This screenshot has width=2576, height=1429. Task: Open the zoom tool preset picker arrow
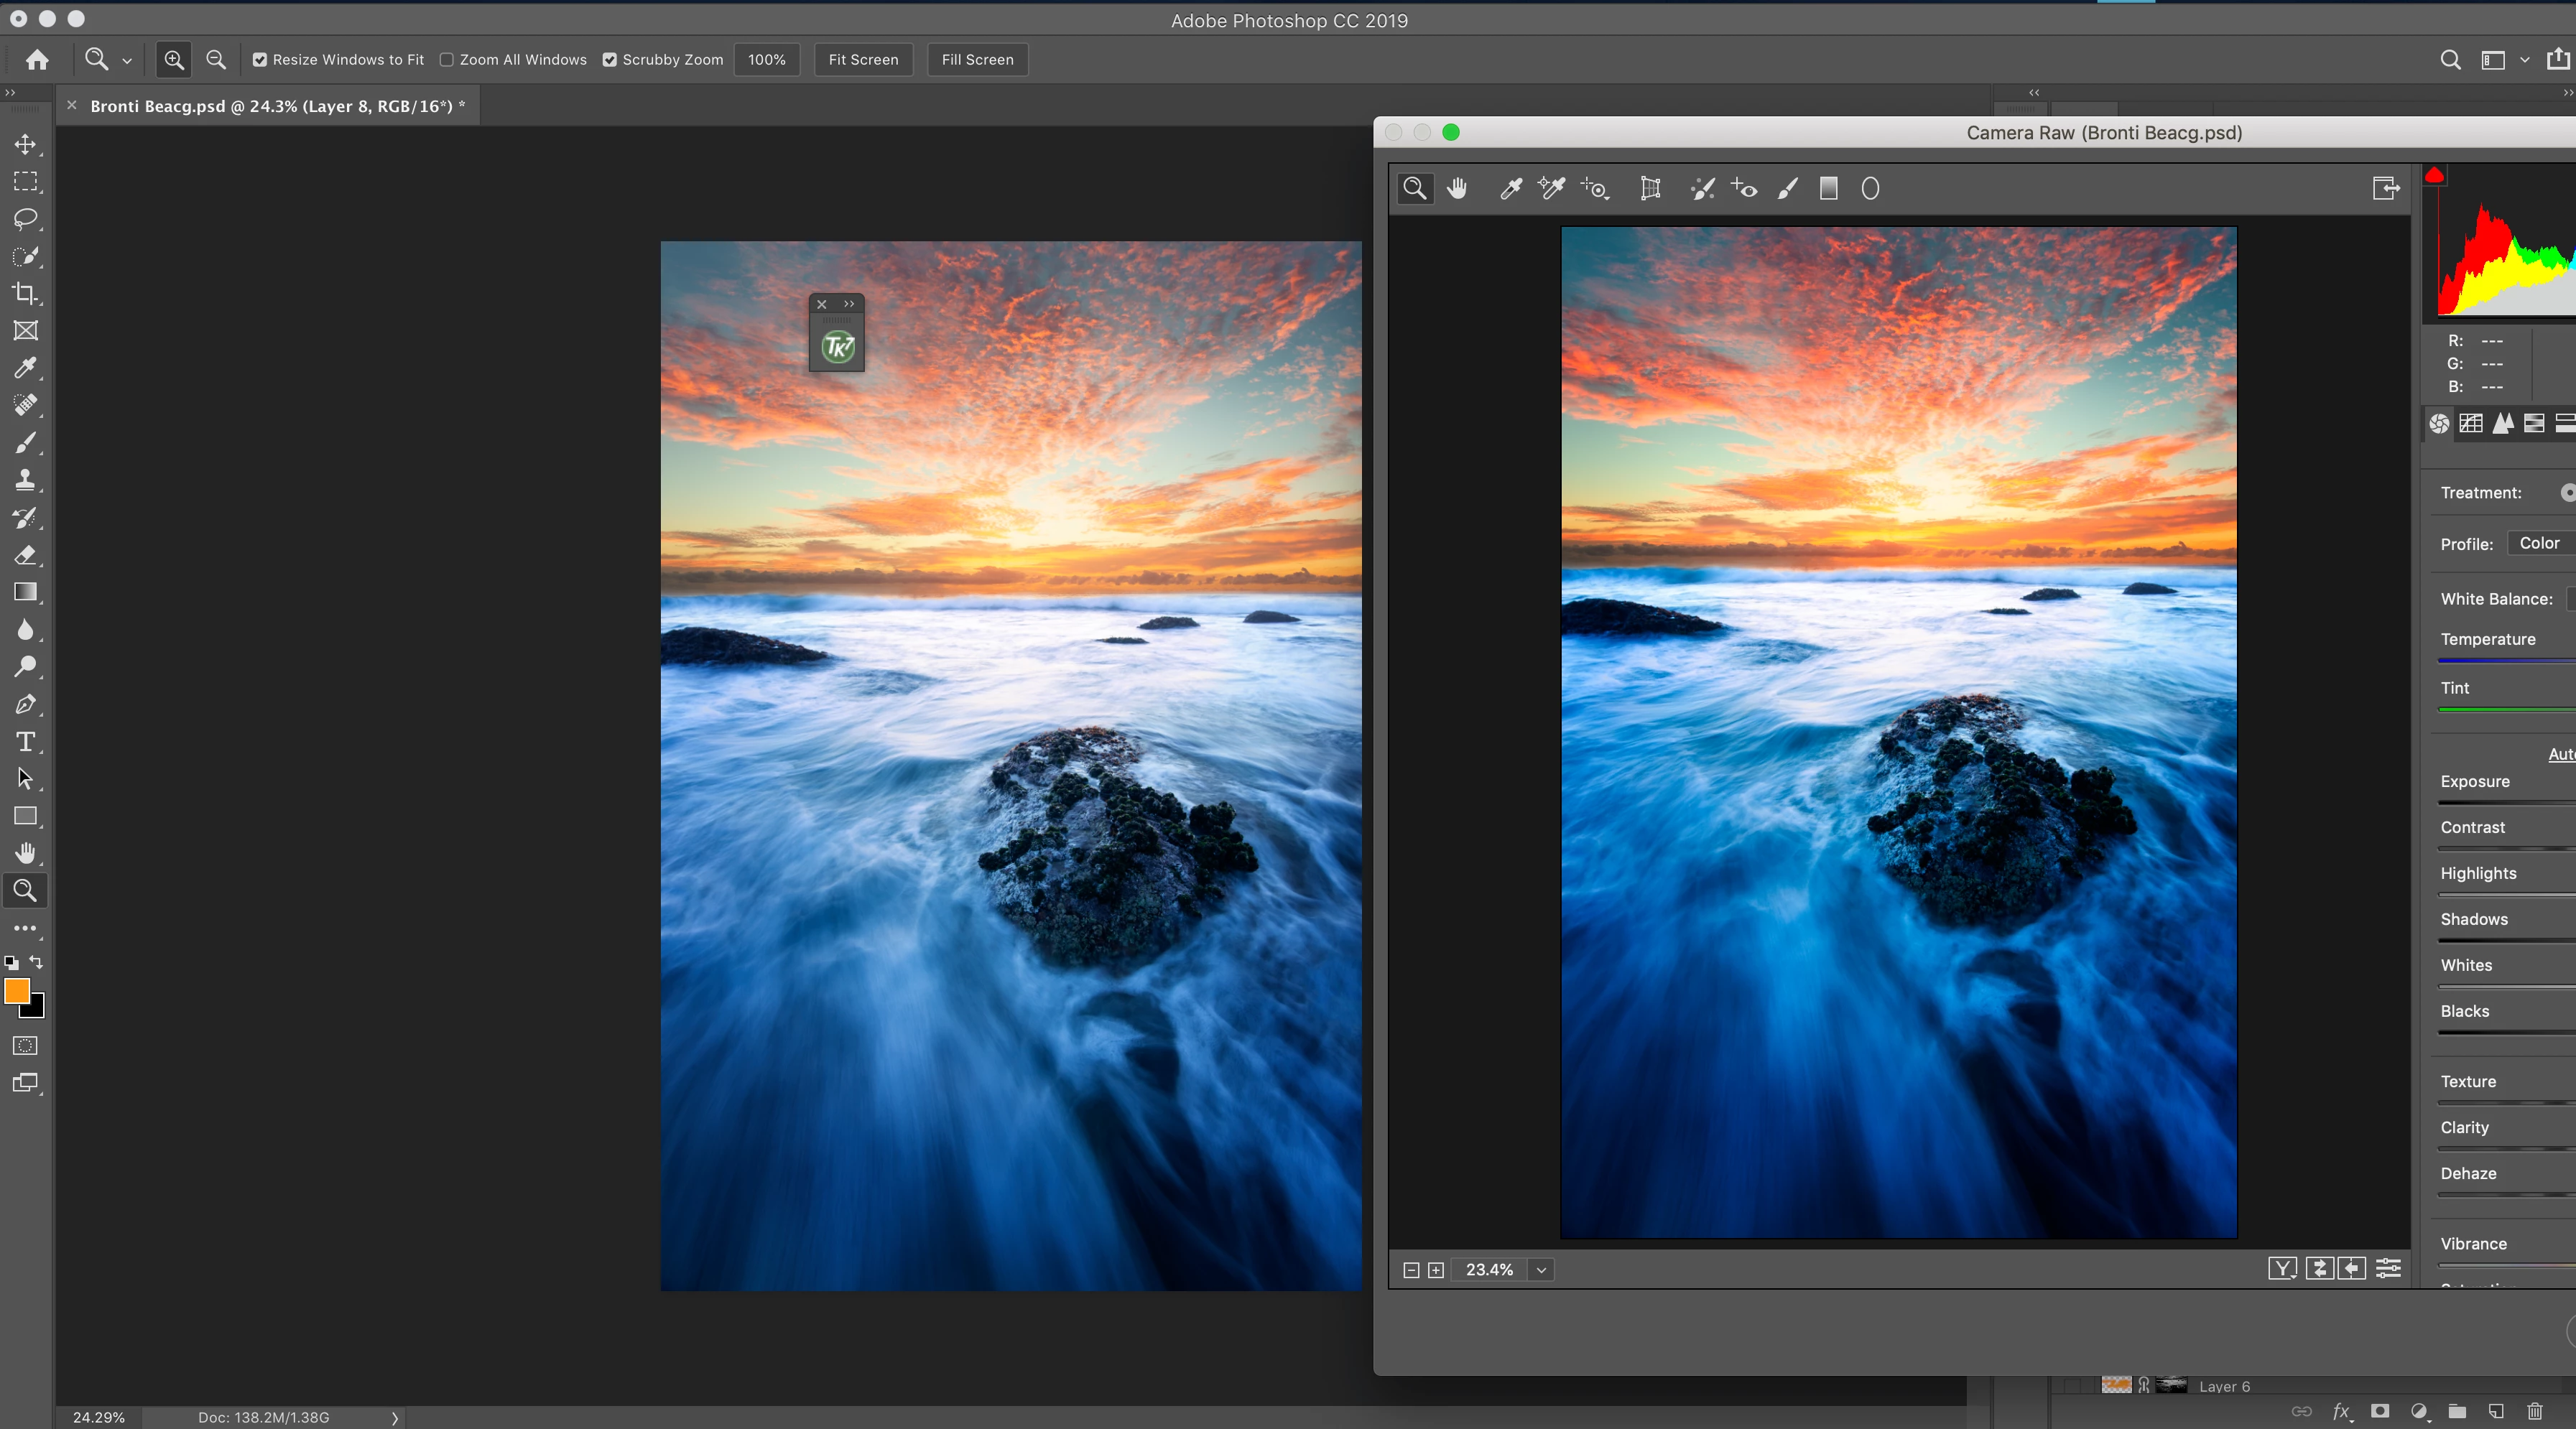pyautogui.click(x=127, y=61)
